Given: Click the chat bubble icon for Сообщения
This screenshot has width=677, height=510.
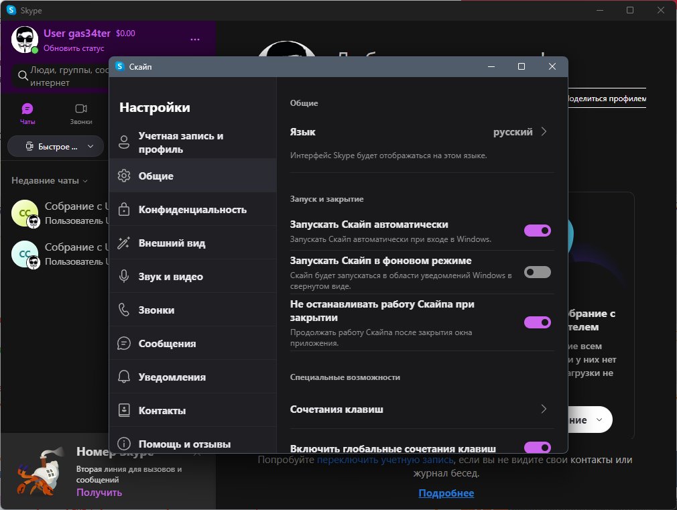Looking at the screenshot, I should click(123, 344).
